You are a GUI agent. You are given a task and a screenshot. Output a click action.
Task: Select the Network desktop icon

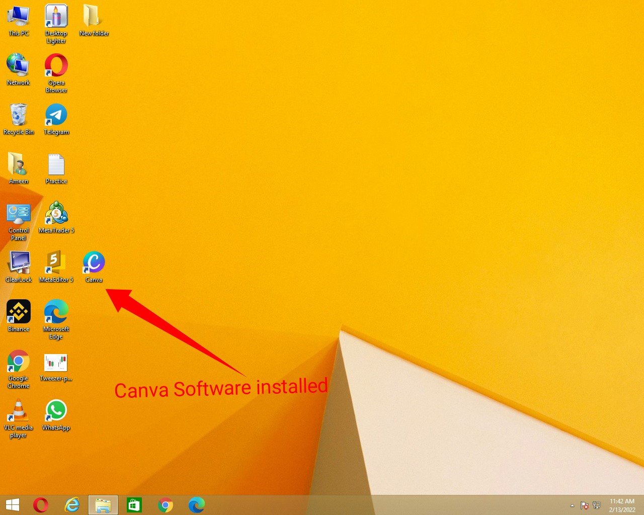(19, 69)
